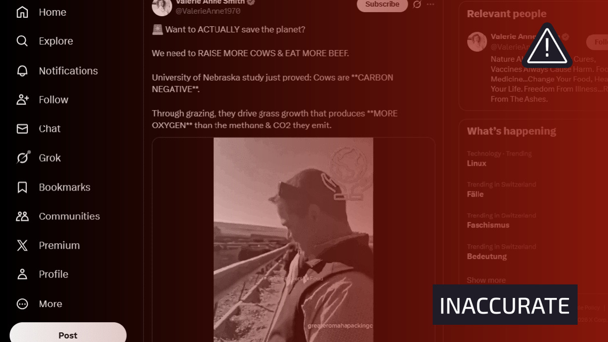The width and height of the screenshot is (608, 342).
Task: Open the post's three-dot options menu
Action: (431, 5)
